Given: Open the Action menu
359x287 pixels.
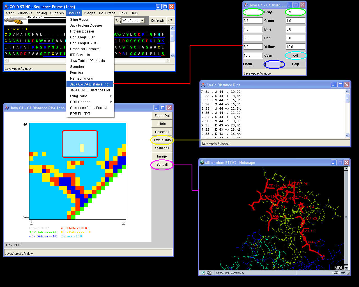Looking at the screenshot, I should pyautogui.click(x=10, y=13).
